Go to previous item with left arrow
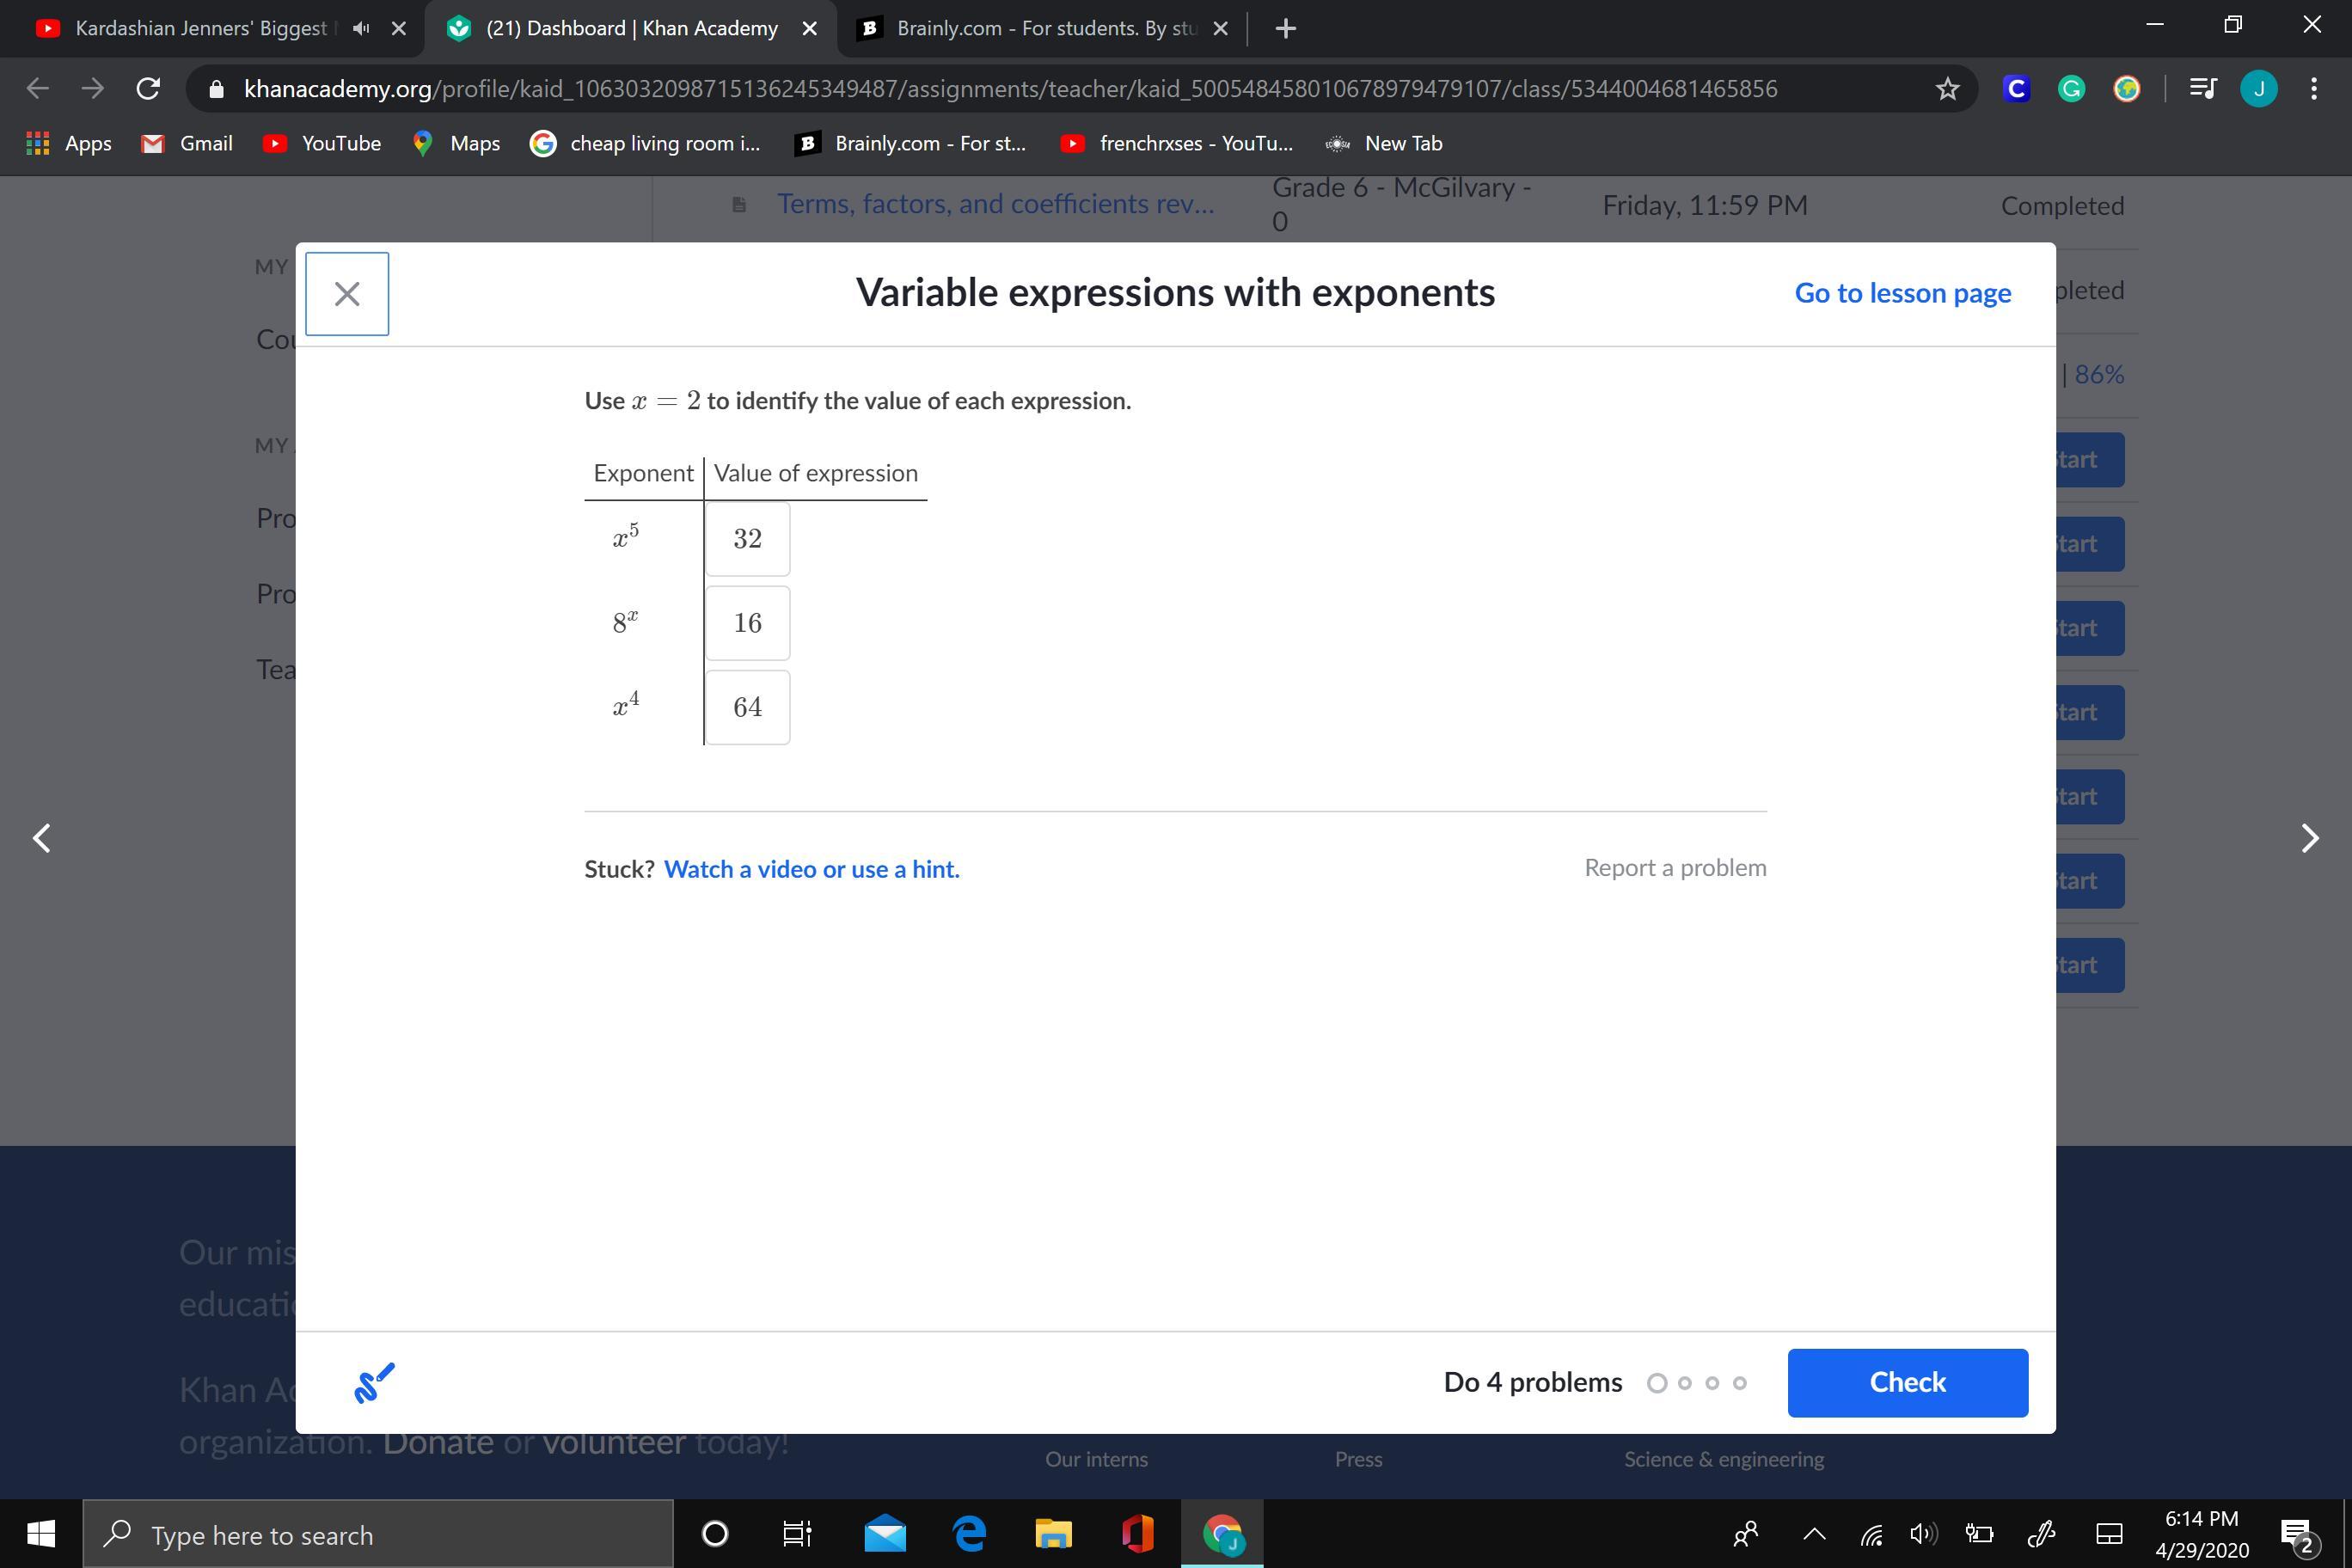 coord(42,838)
